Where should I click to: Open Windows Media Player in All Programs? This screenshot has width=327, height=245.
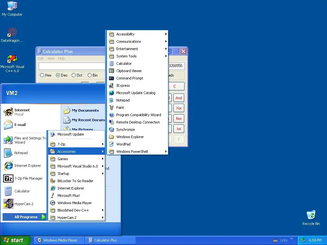pyautogui.click(x=76, y=203)
